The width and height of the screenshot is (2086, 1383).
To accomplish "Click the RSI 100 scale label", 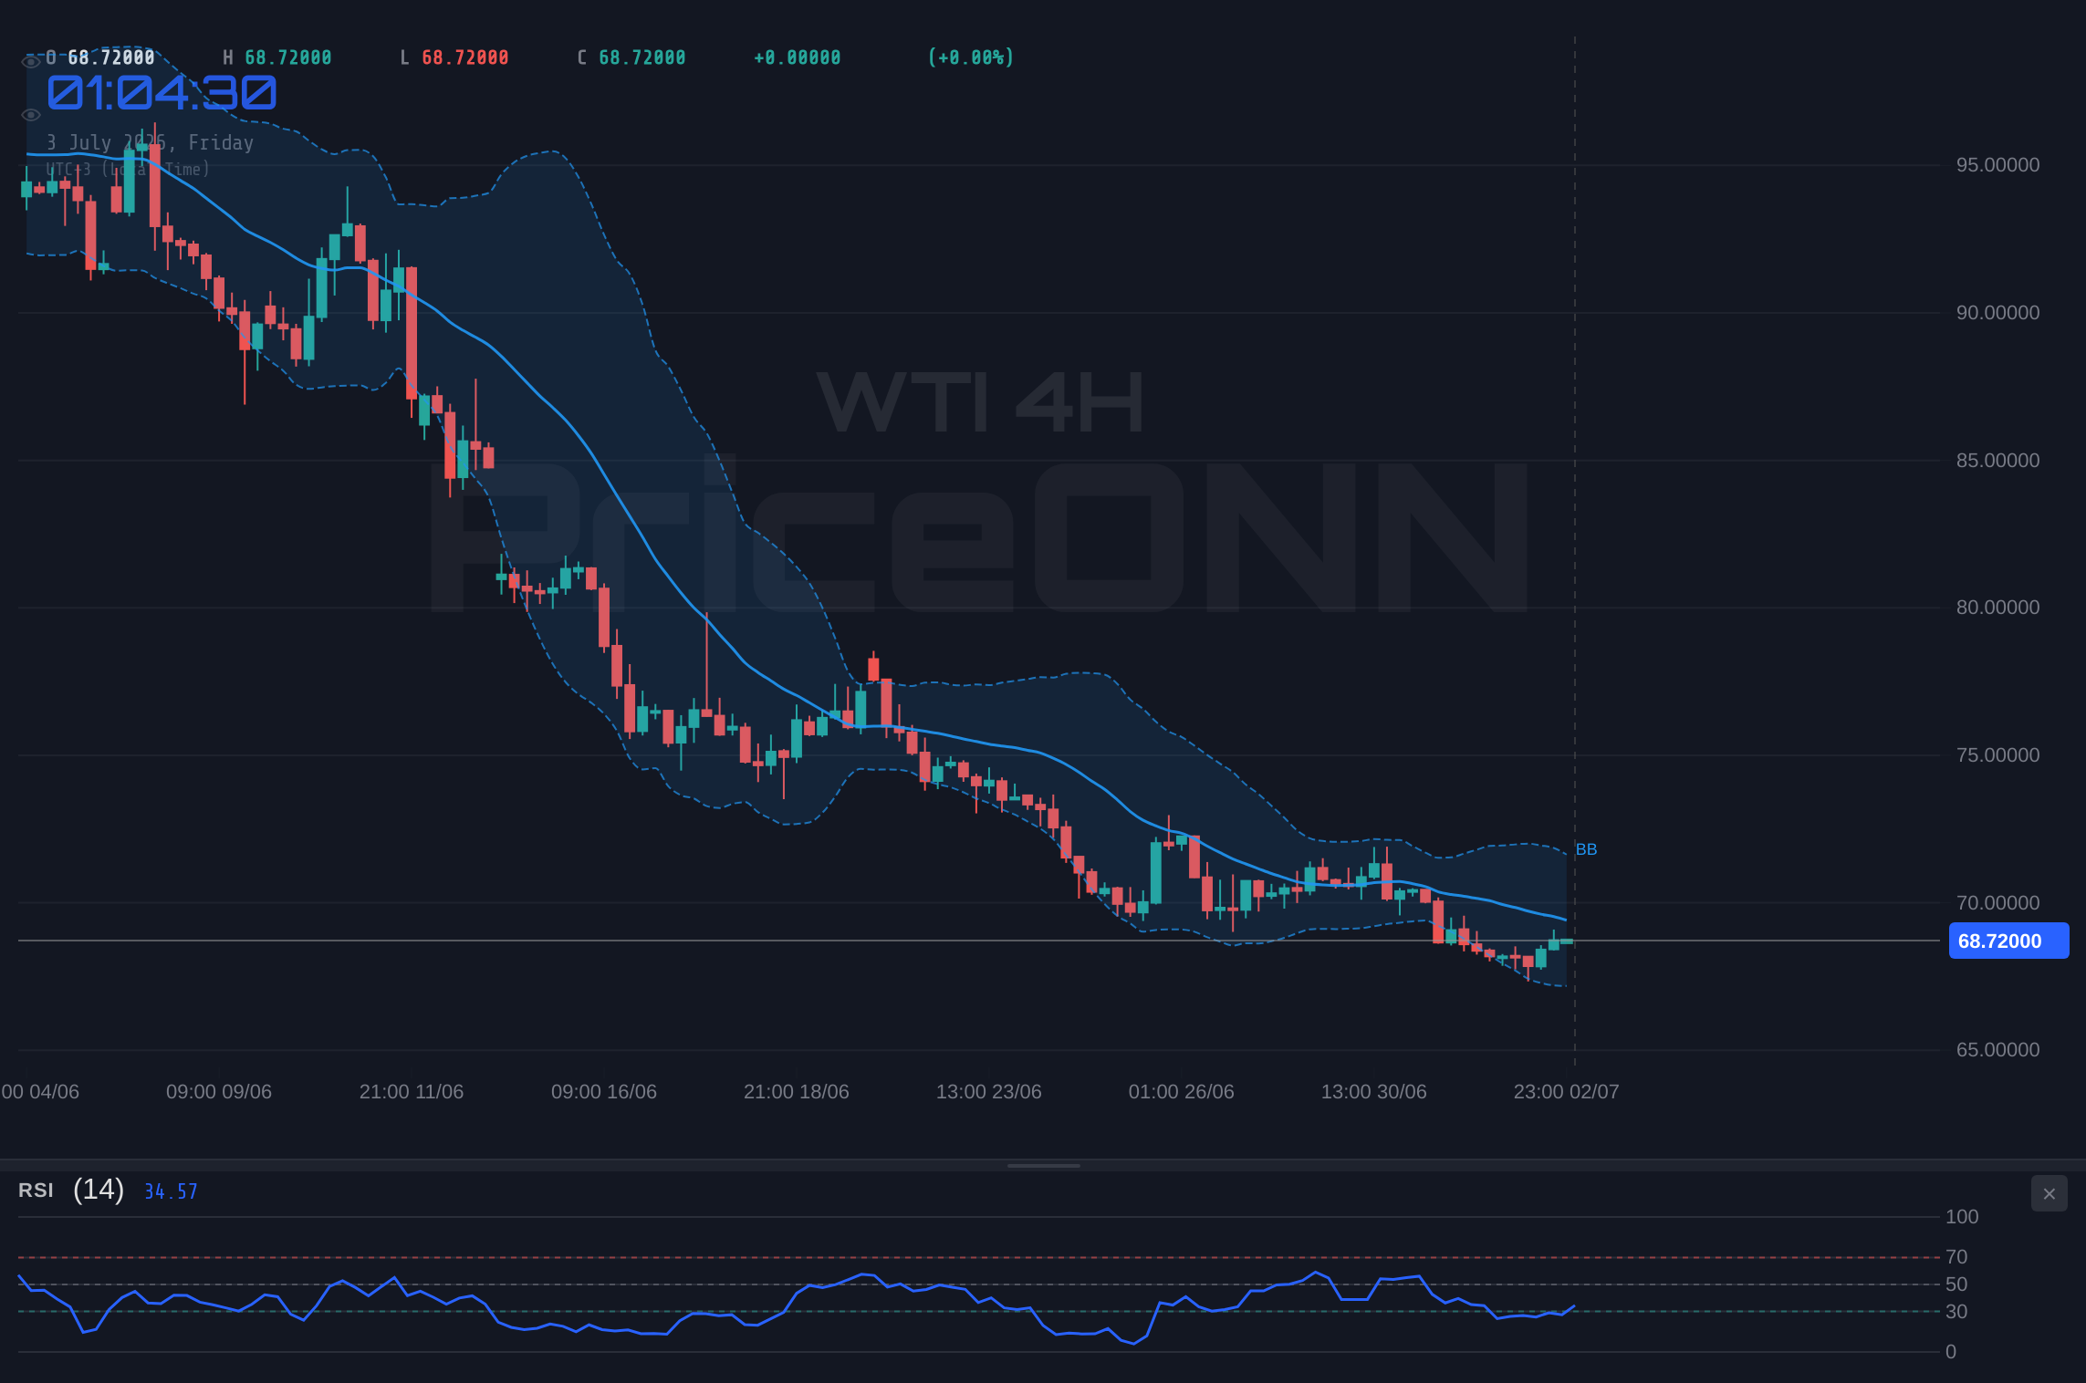I will (x=1962, y=1217).
